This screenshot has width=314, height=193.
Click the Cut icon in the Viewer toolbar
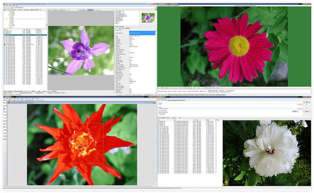tap(5, 10)
